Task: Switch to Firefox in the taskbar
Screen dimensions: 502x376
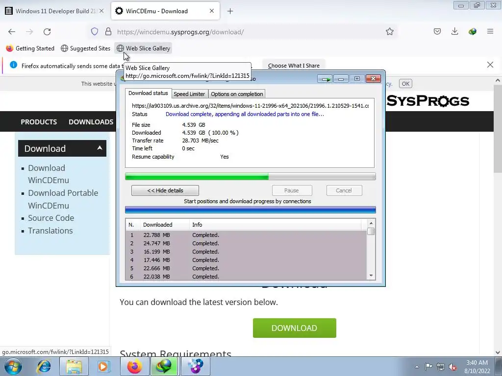Action: 134,366
